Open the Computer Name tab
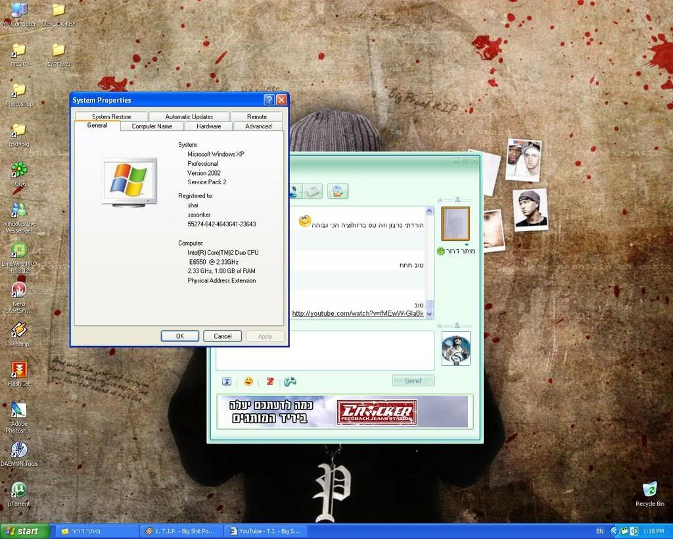The width and height of the screenshot is (673, 539). click(152, 126)
